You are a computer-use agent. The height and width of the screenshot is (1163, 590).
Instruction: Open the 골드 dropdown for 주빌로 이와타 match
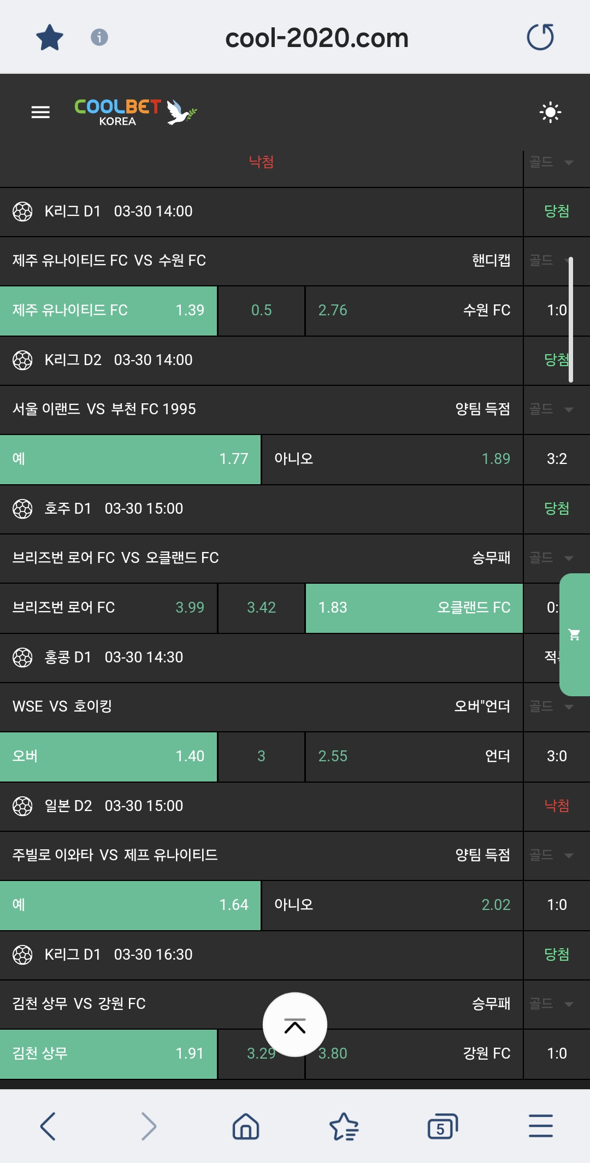coord(552,855)
